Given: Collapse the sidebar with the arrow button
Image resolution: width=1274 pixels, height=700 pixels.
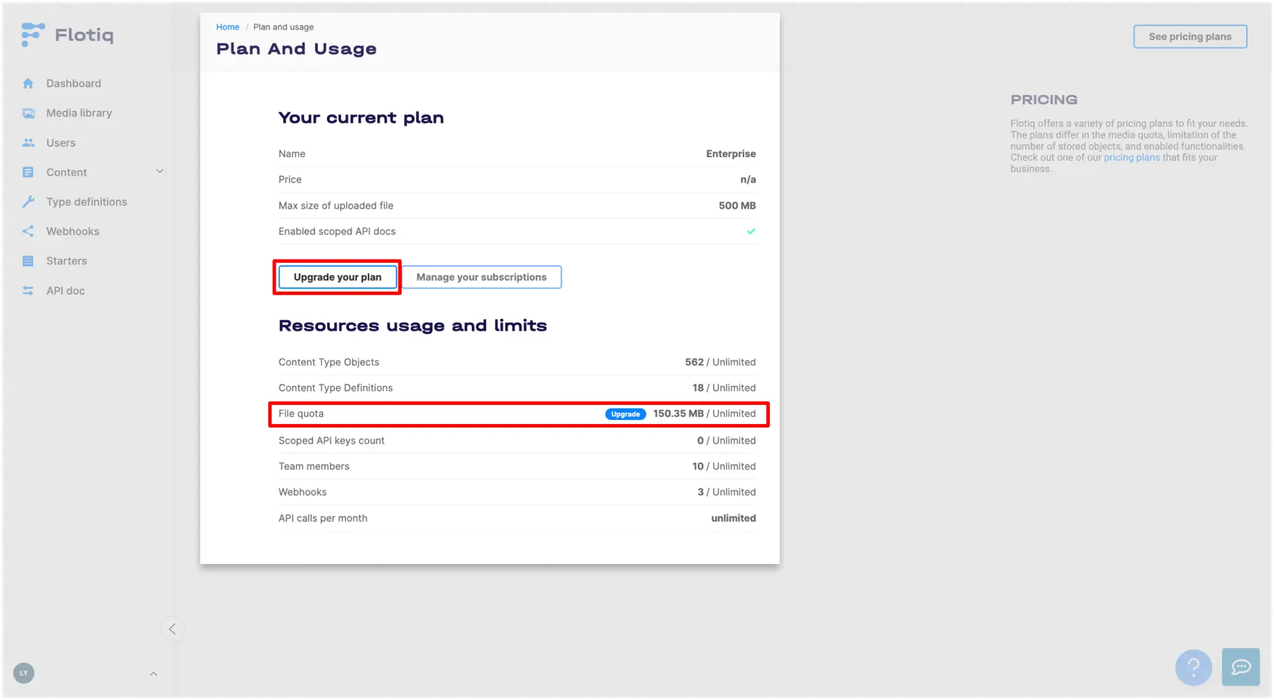Looking at the screenshot, I should [x=172, y=629].
